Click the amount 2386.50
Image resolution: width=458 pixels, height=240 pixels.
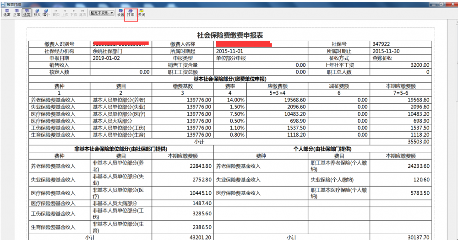(x=202, y=227)
